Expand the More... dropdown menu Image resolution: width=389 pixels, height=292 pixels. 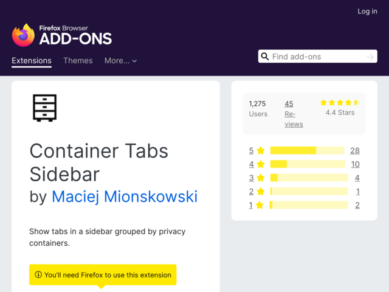pos(120,61)
